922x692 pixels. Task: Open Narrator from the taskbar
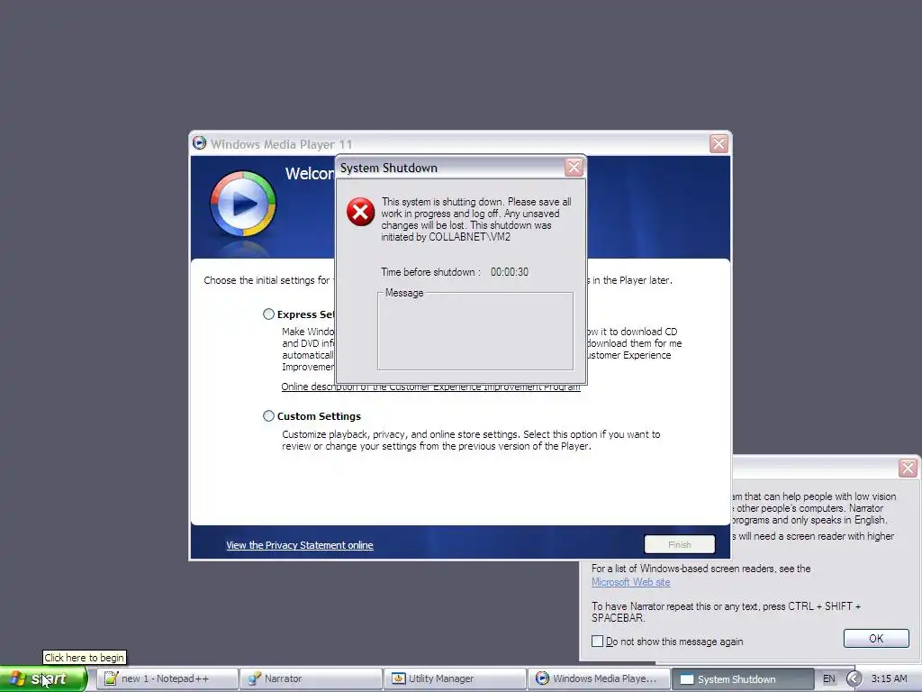coord(312,678)
